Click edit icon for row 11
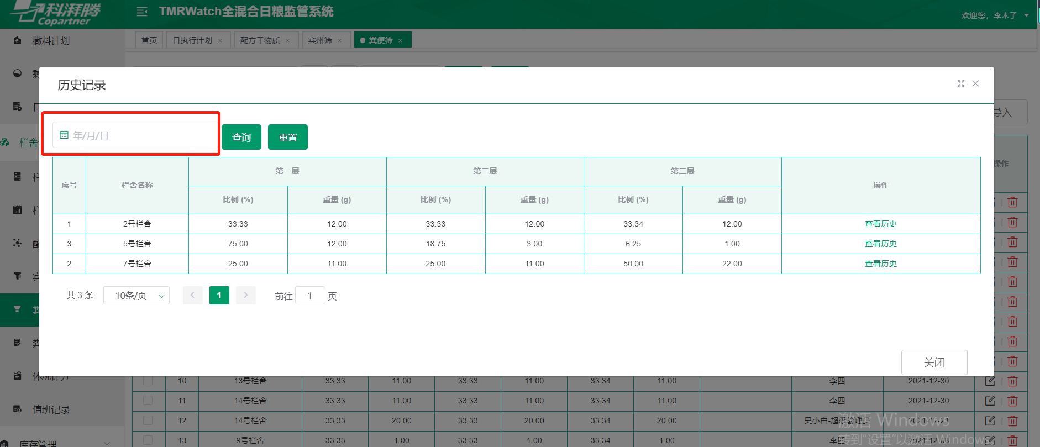Screen dimensions: 1040x447 (x=990, y=401)
